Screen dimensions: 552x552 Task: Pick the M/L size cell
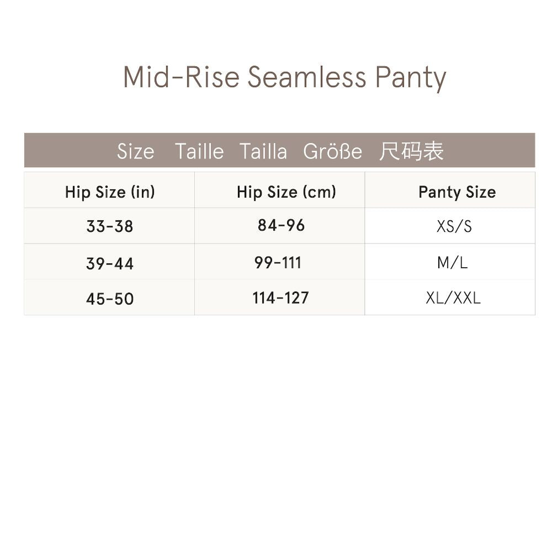(452, 263)
